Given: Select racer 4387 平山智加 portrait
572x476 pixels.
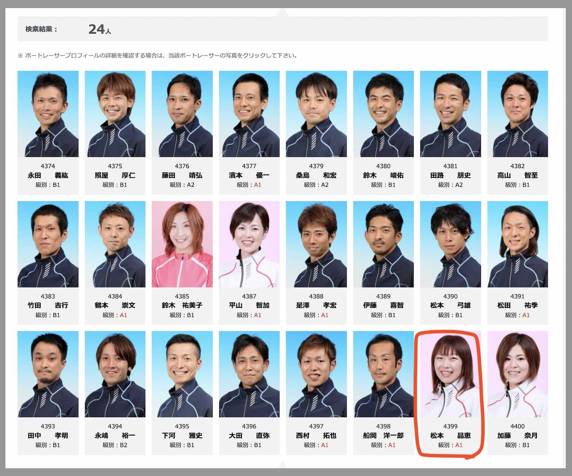Looking at the screenshot, I should pyautogui.click(x=249, y=244).
